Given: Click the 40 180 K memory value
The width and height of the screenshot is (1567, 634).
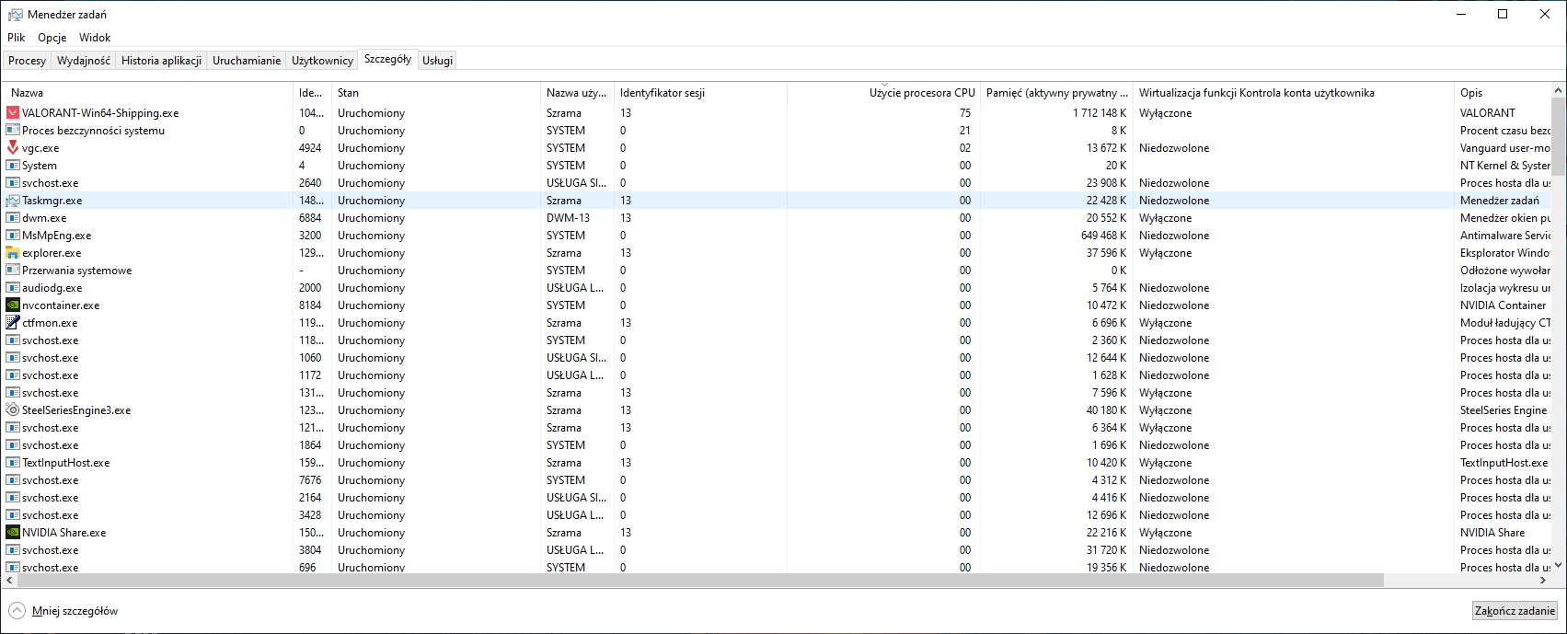Looking at the screenshot, I should (x=1107, y=410).
